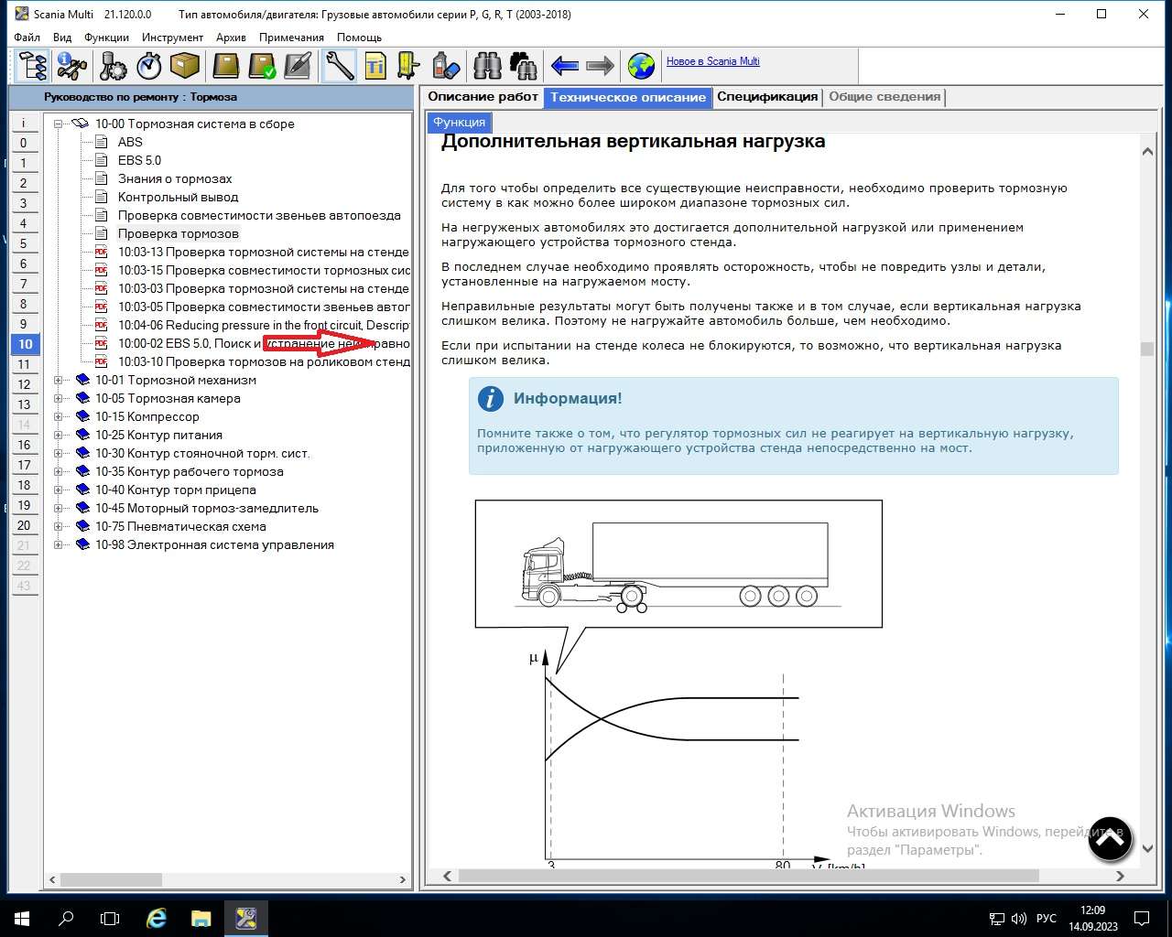Click the globe icon in toolbar

(x=641, y=66)
